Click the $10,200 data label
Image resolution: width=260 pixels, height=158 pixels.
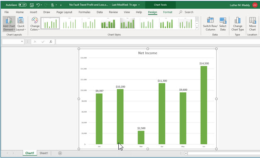pyautogui.click(x=120, y=87)
